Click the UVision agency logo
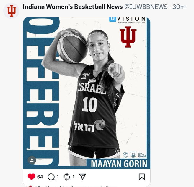194x187 pixels. [x=127, y=20]
